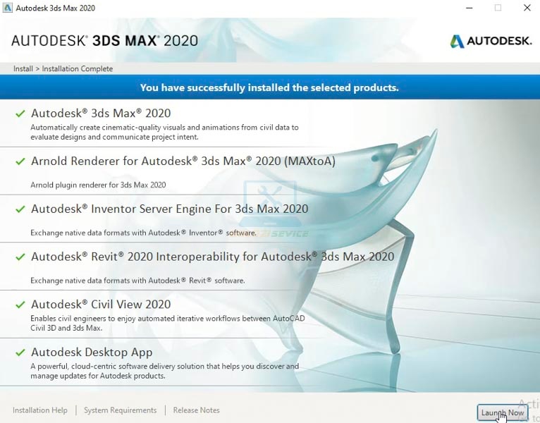Click the checkmark beside Civil View 2020
The height and width of the screenshot is (423, 540).
(20, 305)
